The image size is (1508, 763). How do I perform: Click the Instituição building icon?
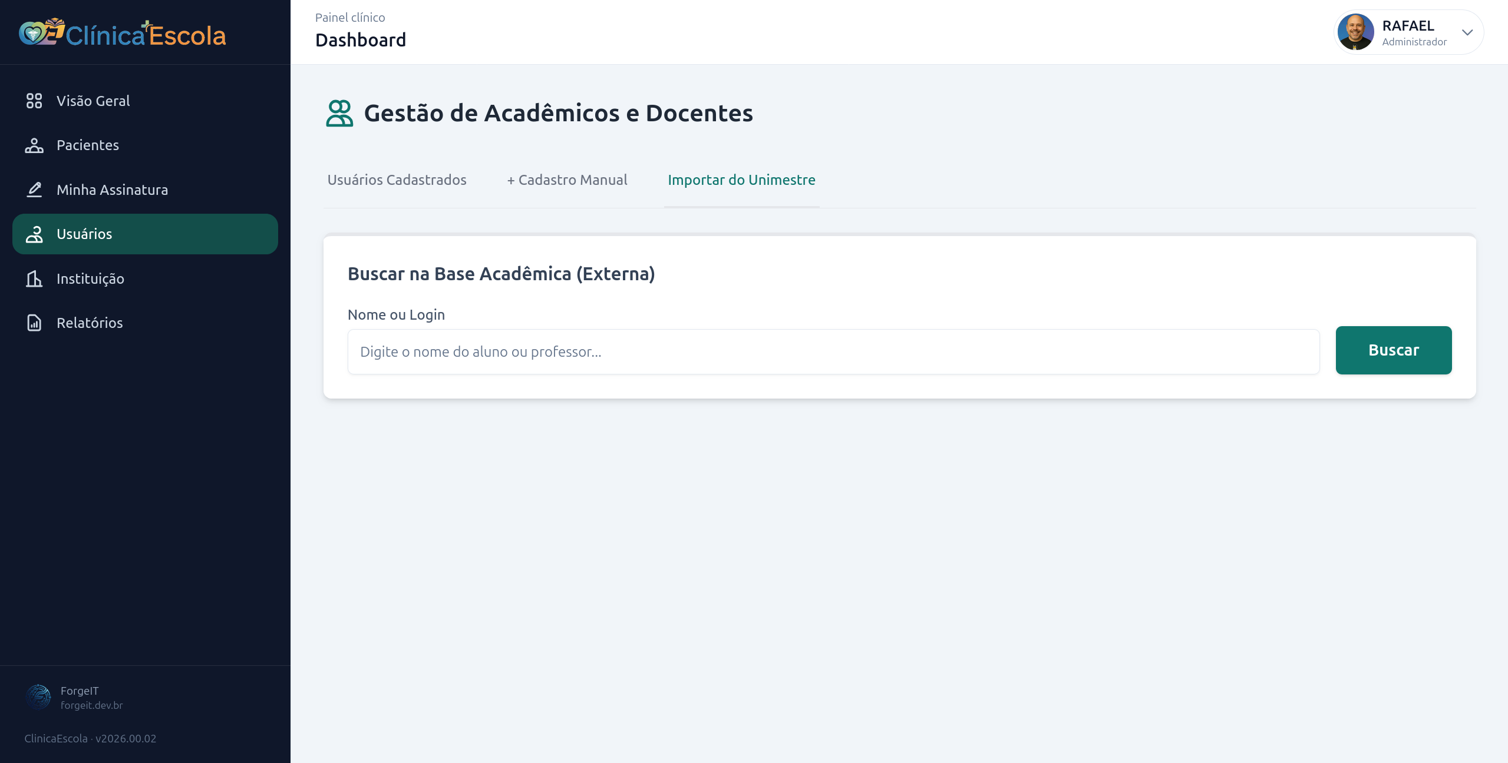tap(34, 278)
